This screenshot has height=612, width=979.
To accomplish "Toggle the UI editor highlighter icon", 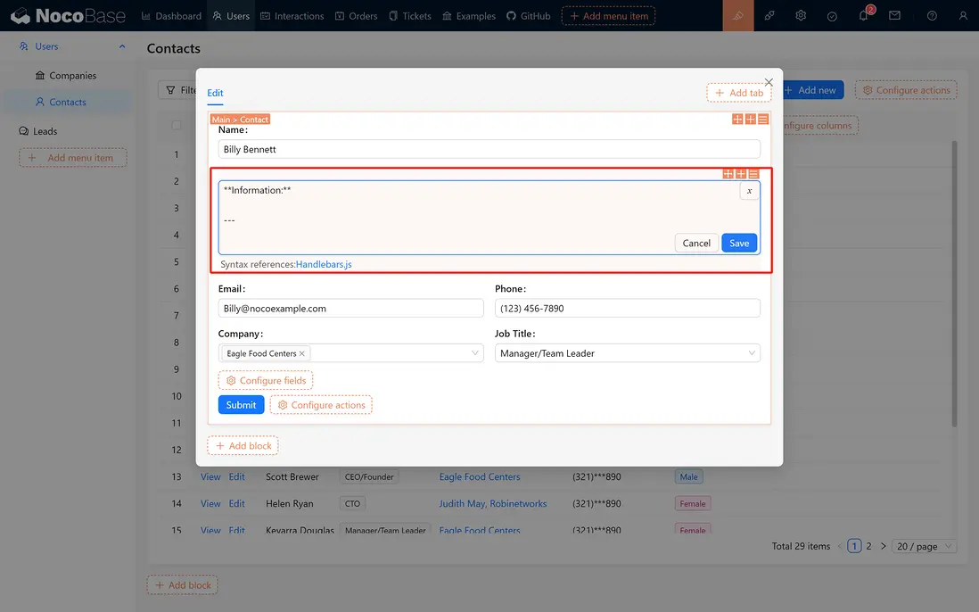I will tap(738, 16).
